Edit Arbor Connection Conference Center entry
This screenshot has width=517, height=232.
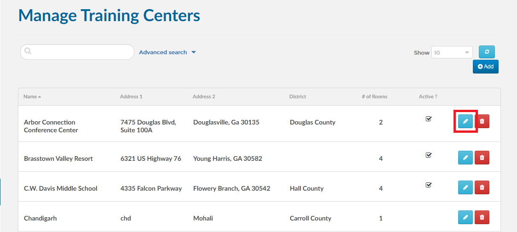click(465, 121)
